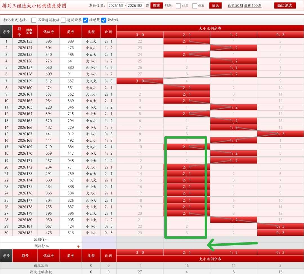Click the 筛选 filter button
This screenshot has width=304, height=274.
click(215, 6)
